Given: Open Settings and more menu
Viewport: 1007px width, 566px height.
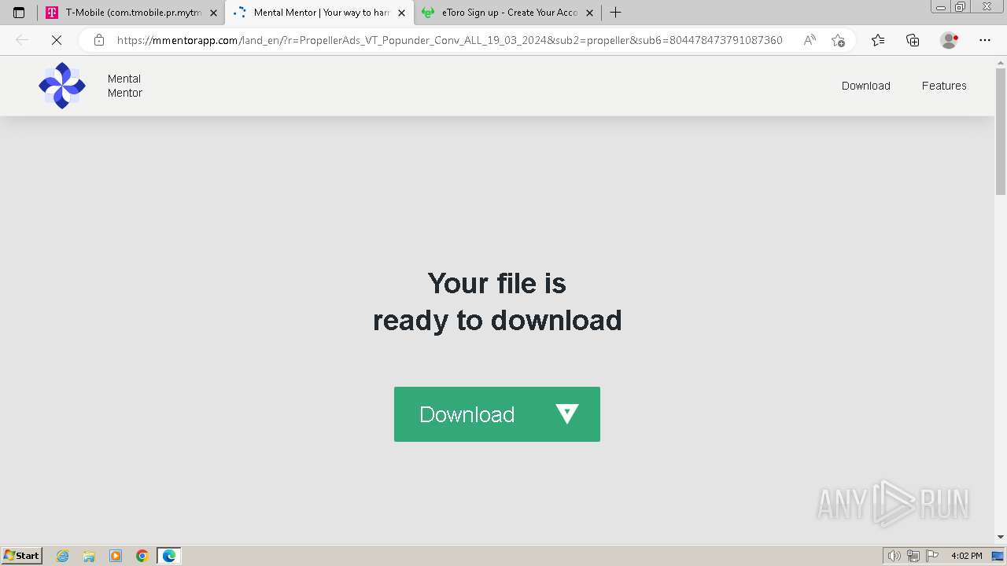Looking at the screenshot, I should [985, 40].
